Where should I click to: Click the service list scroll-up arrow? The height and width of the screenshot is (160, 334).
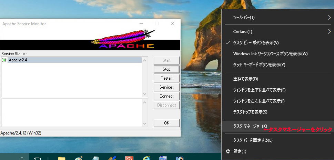pyautogui.click(x=145, y=60)
